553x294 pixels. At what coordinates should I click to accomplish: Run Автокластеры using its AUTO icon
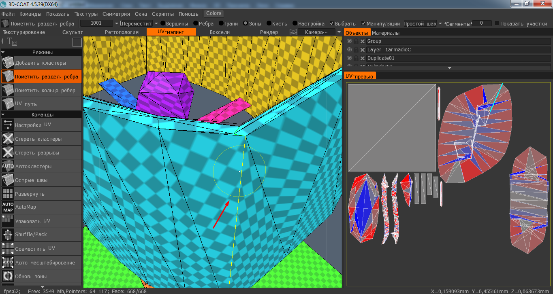pos(8,166)
